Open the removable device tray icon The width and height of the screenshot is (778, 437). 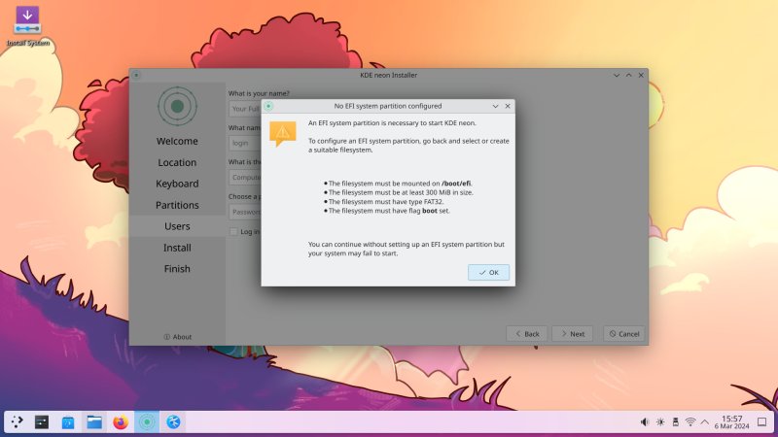click(x=675, y=422)
